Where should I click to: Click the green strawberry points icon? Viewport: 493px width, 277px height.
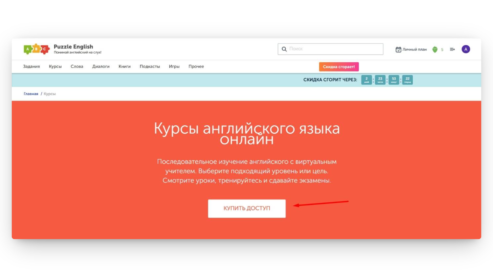435,49
